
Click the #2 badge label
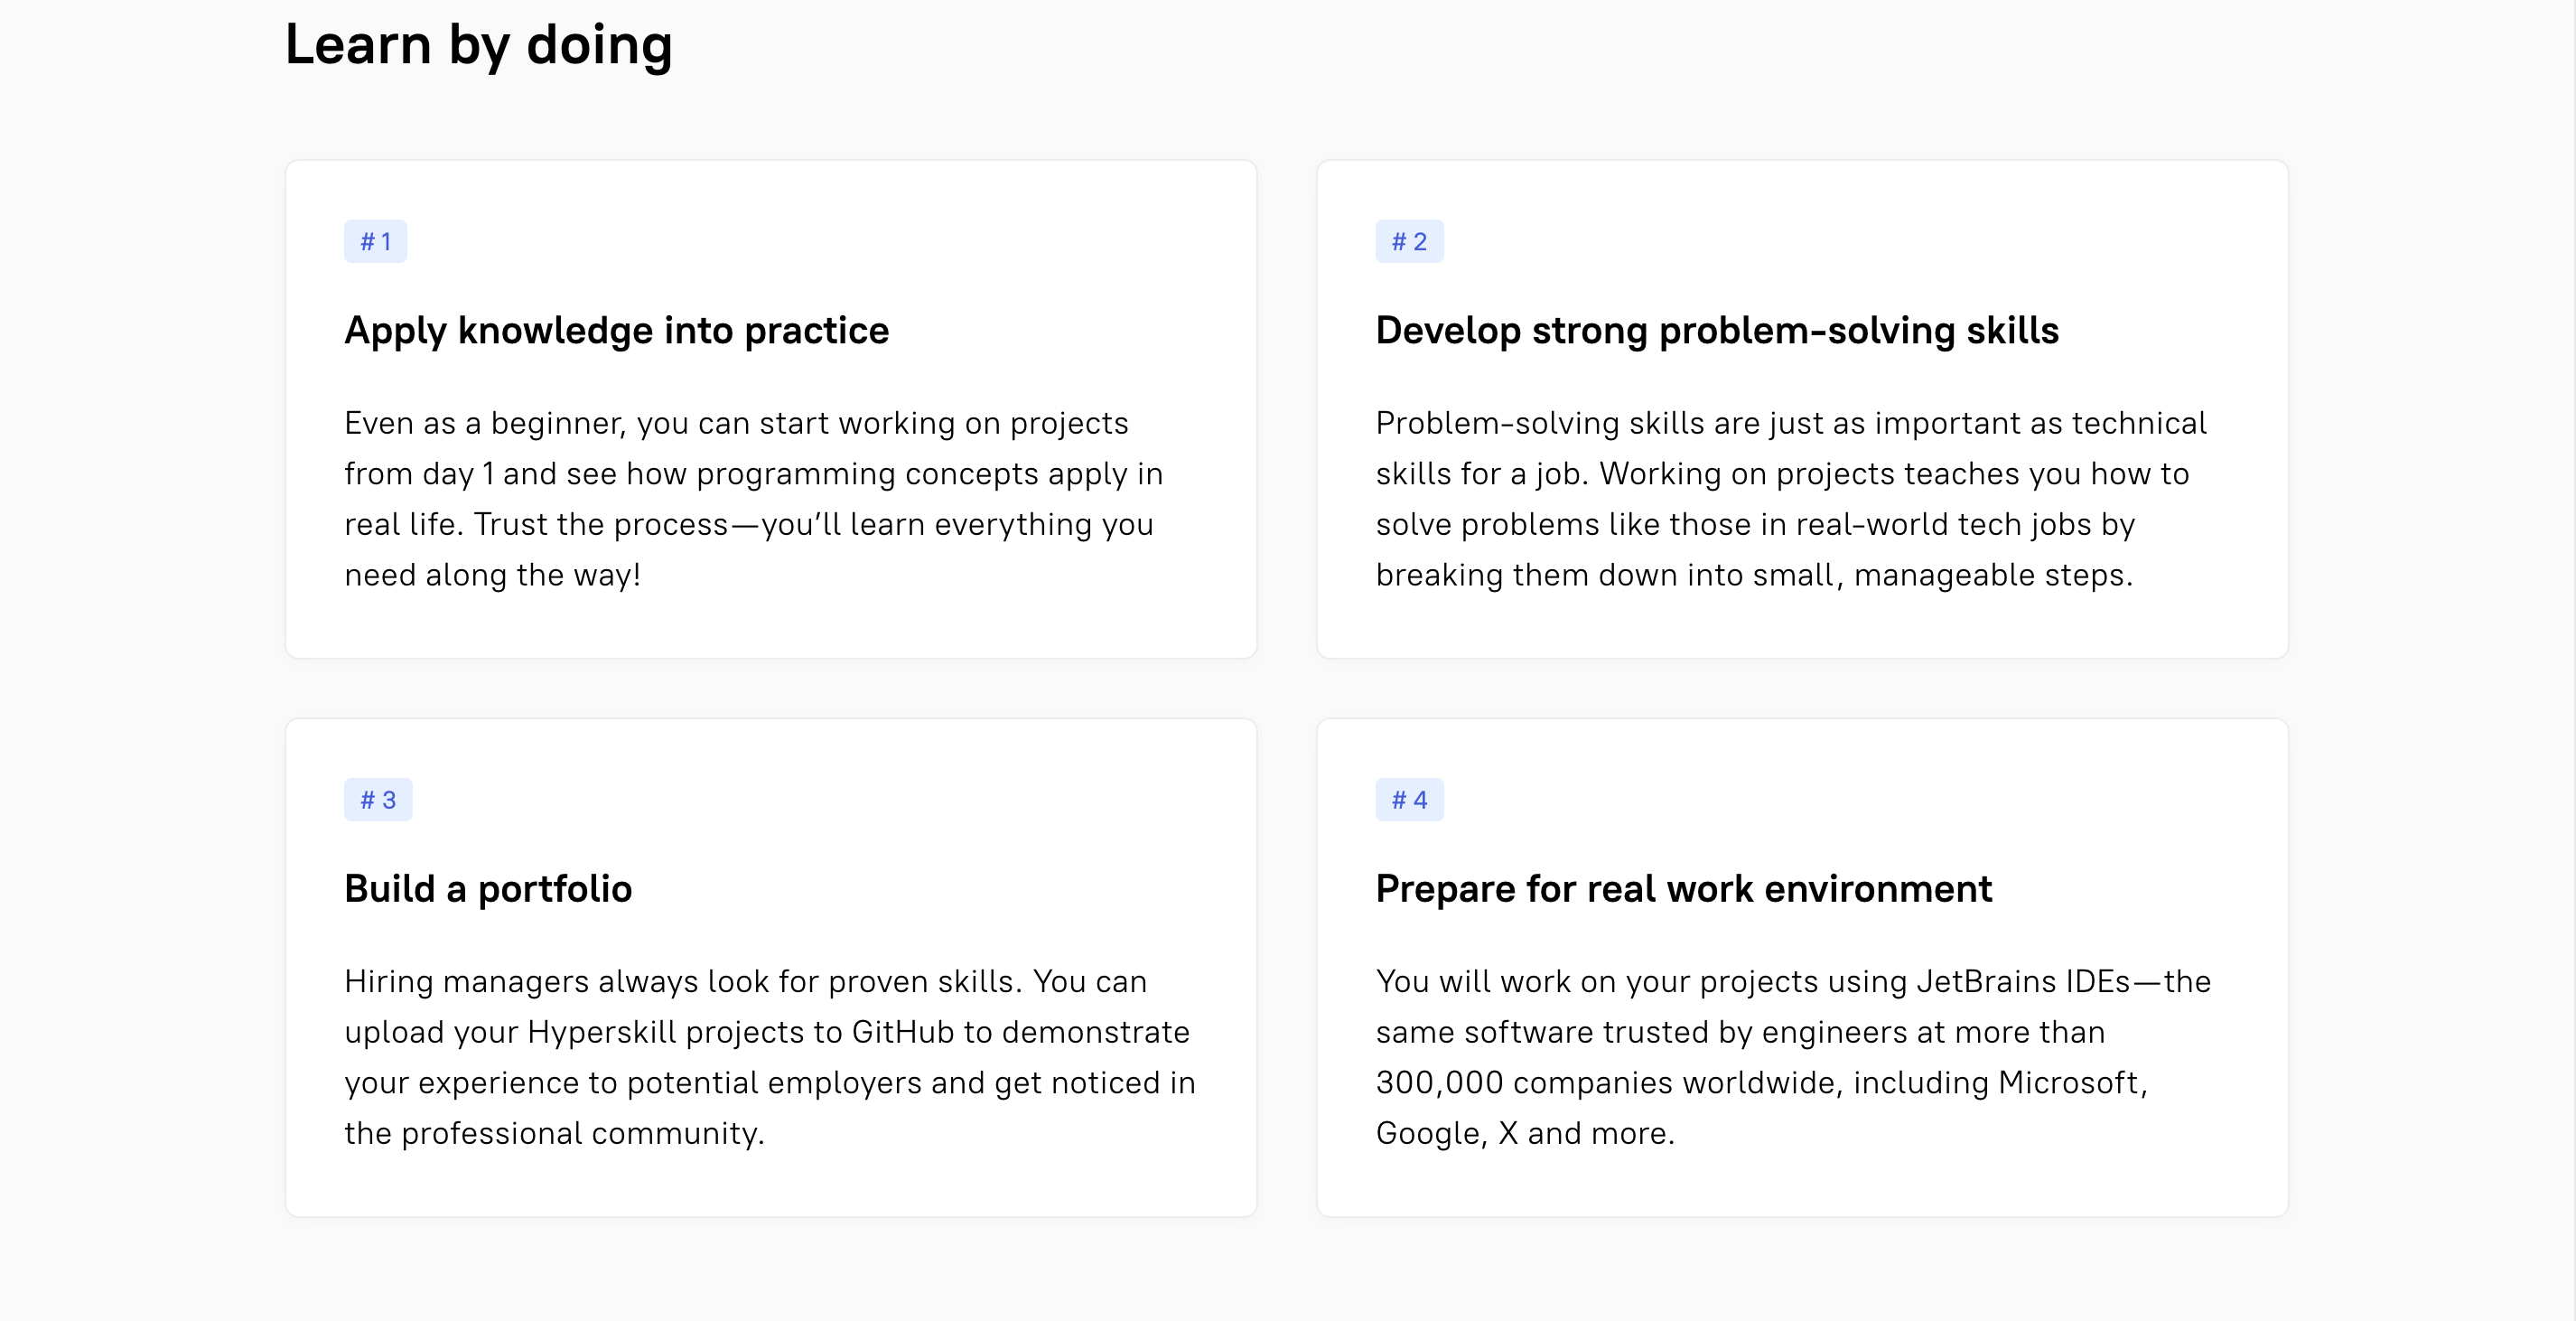[1408, 241]
